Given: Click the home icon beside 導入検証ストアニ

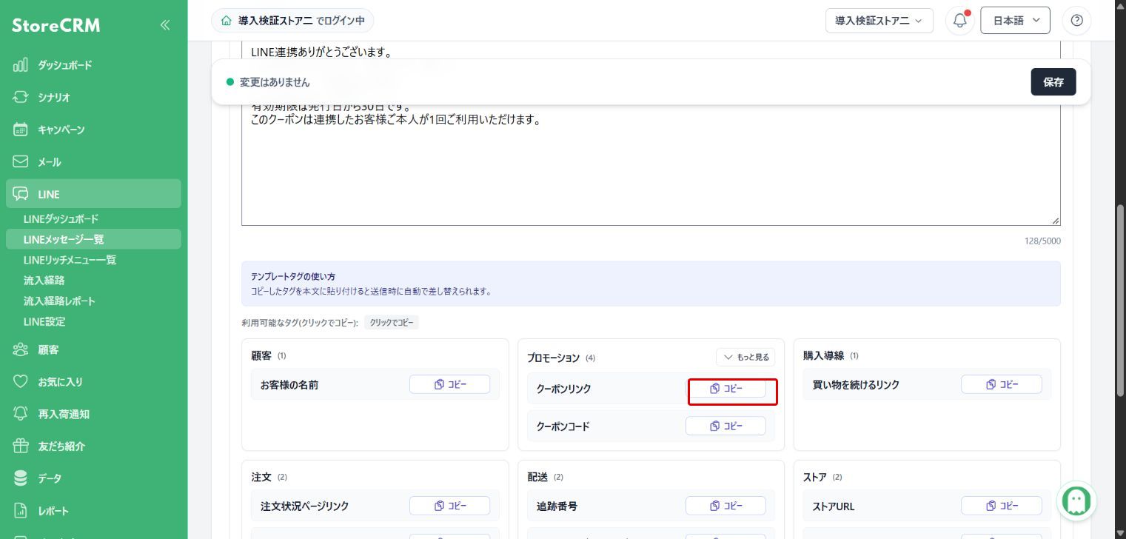Looking at the screenshot, I should point(227,21).
